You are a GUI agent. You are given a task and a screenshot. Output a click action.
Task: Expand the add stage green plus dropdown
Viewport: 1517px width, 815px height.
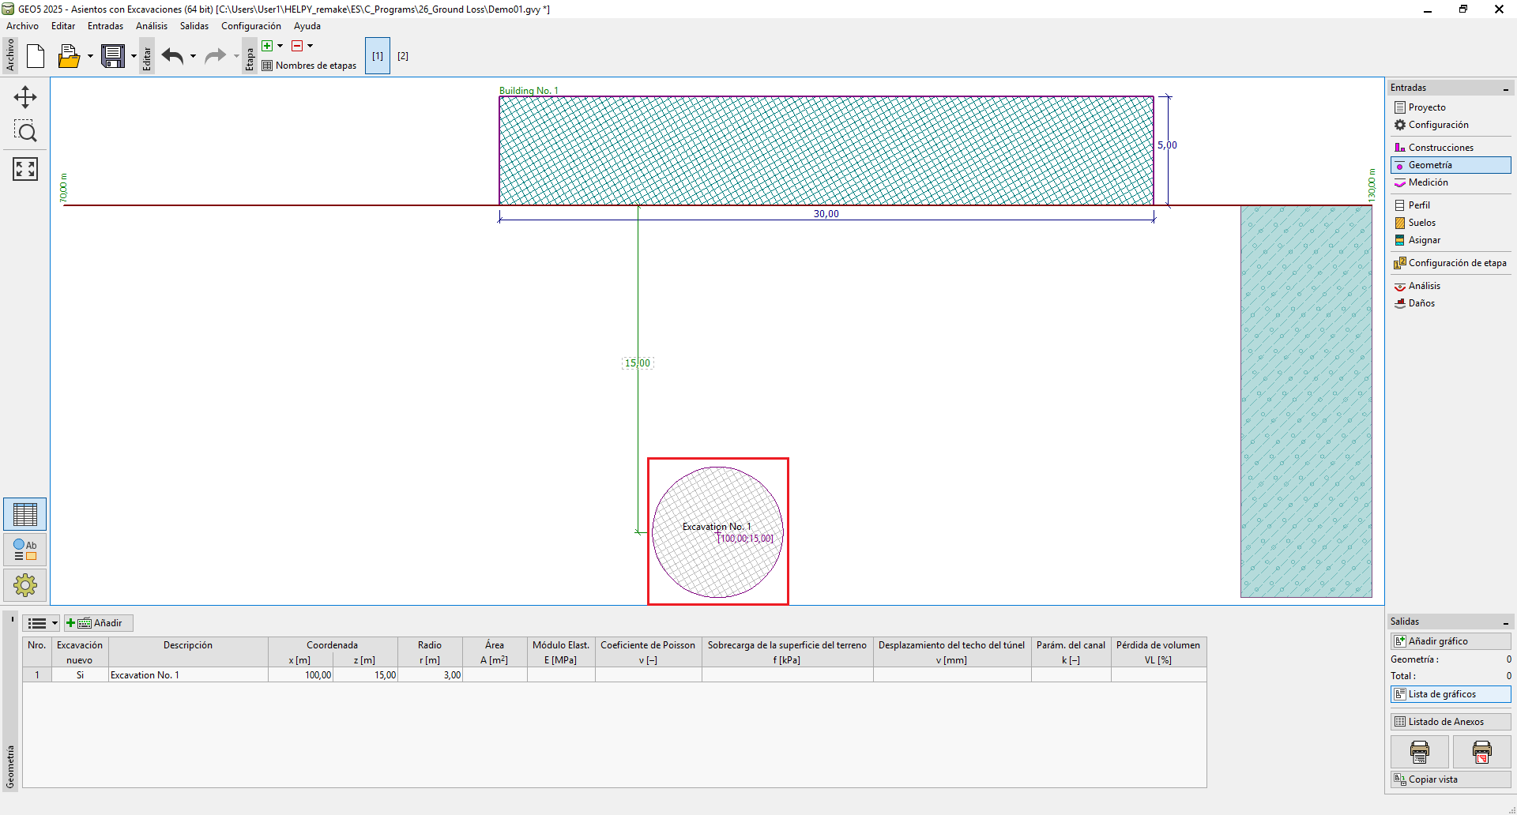280,46
